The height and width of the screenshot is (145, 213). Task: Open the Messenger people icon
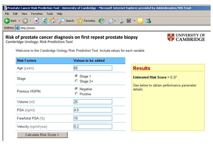pyautogui.click(x=148, y=21)
